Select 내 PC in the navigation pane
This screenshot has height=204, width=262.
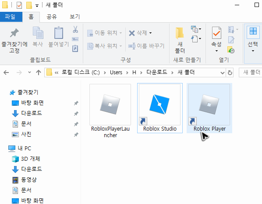click(x=20, y=148)
